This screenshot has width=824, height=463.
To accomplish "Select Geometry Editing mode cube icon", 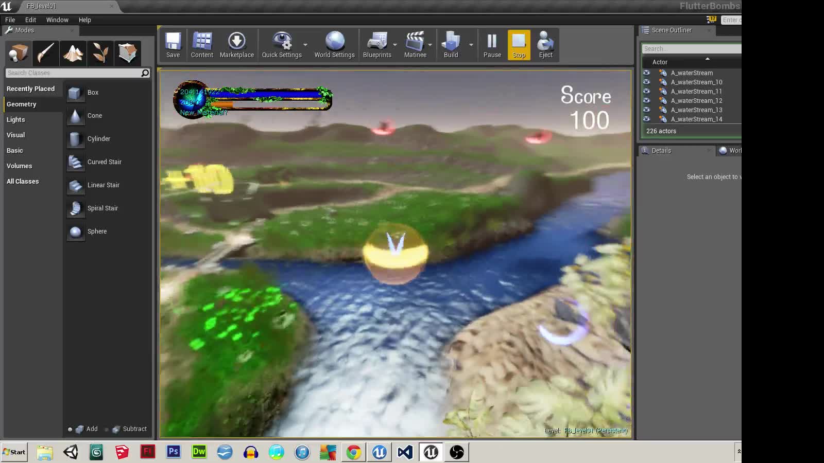I will click(x=127, y=53).
